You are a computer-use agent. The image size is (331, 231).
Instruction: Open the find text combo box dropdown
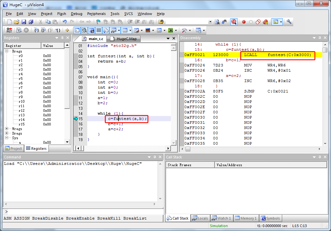point(210,22)
